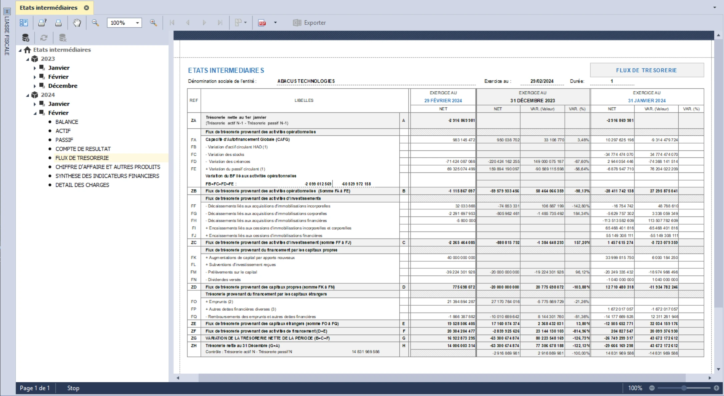Select the hand pan tool
The image size is (724, 396).
click(x=77, y=23)
